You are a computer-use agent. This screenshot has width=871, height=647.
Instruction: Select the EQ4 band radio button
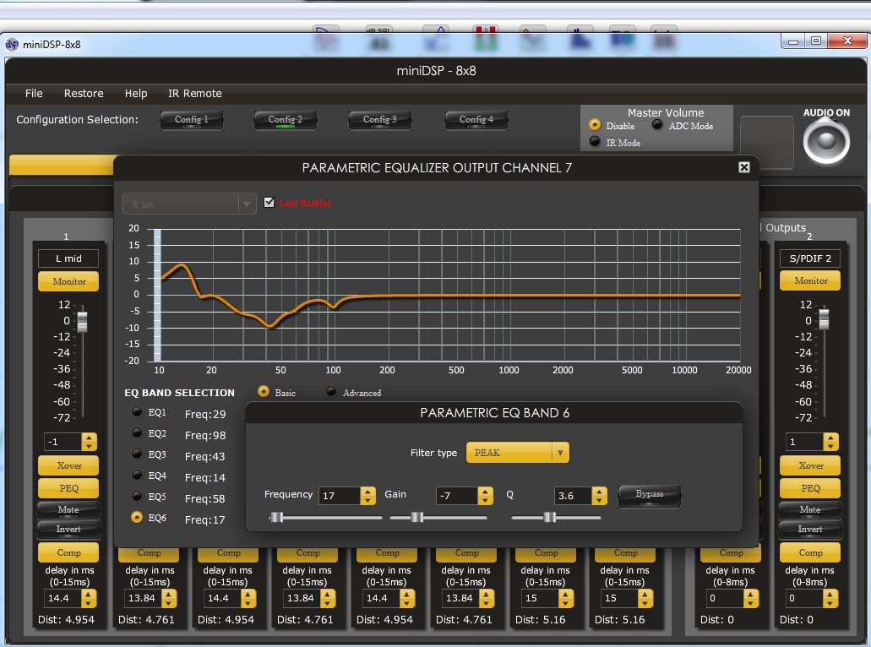pyautogui.click(x=137, y=476)
